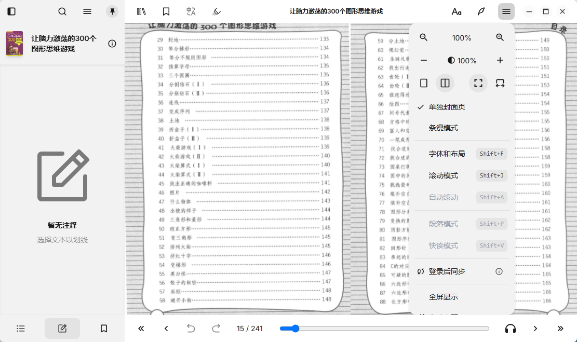Toggle the sidebar panel icon

point(11,11)
